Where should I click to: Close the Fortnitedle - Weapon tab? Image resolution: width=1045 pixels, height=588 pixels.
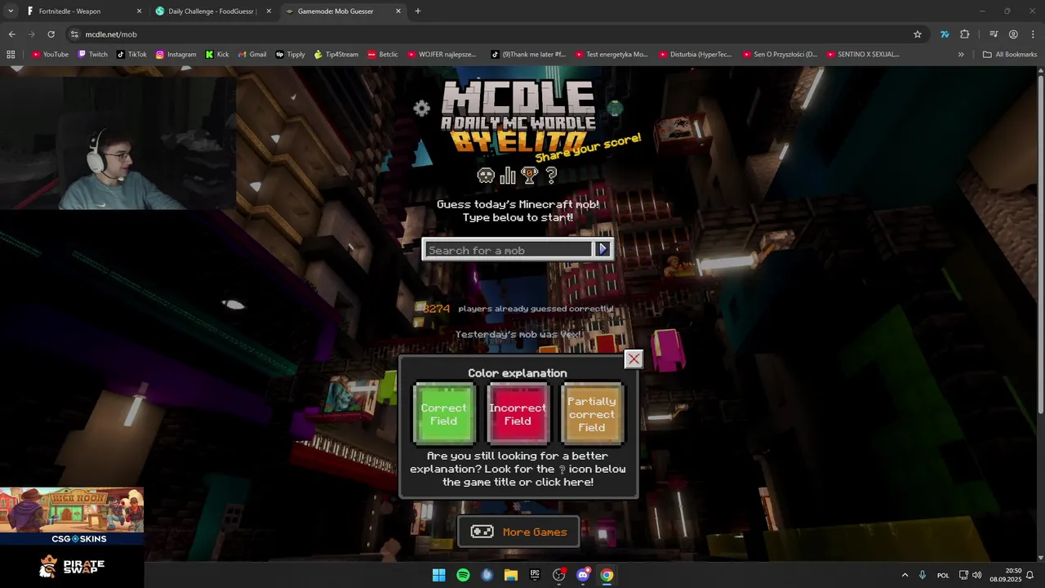click(x=139, y=11)
